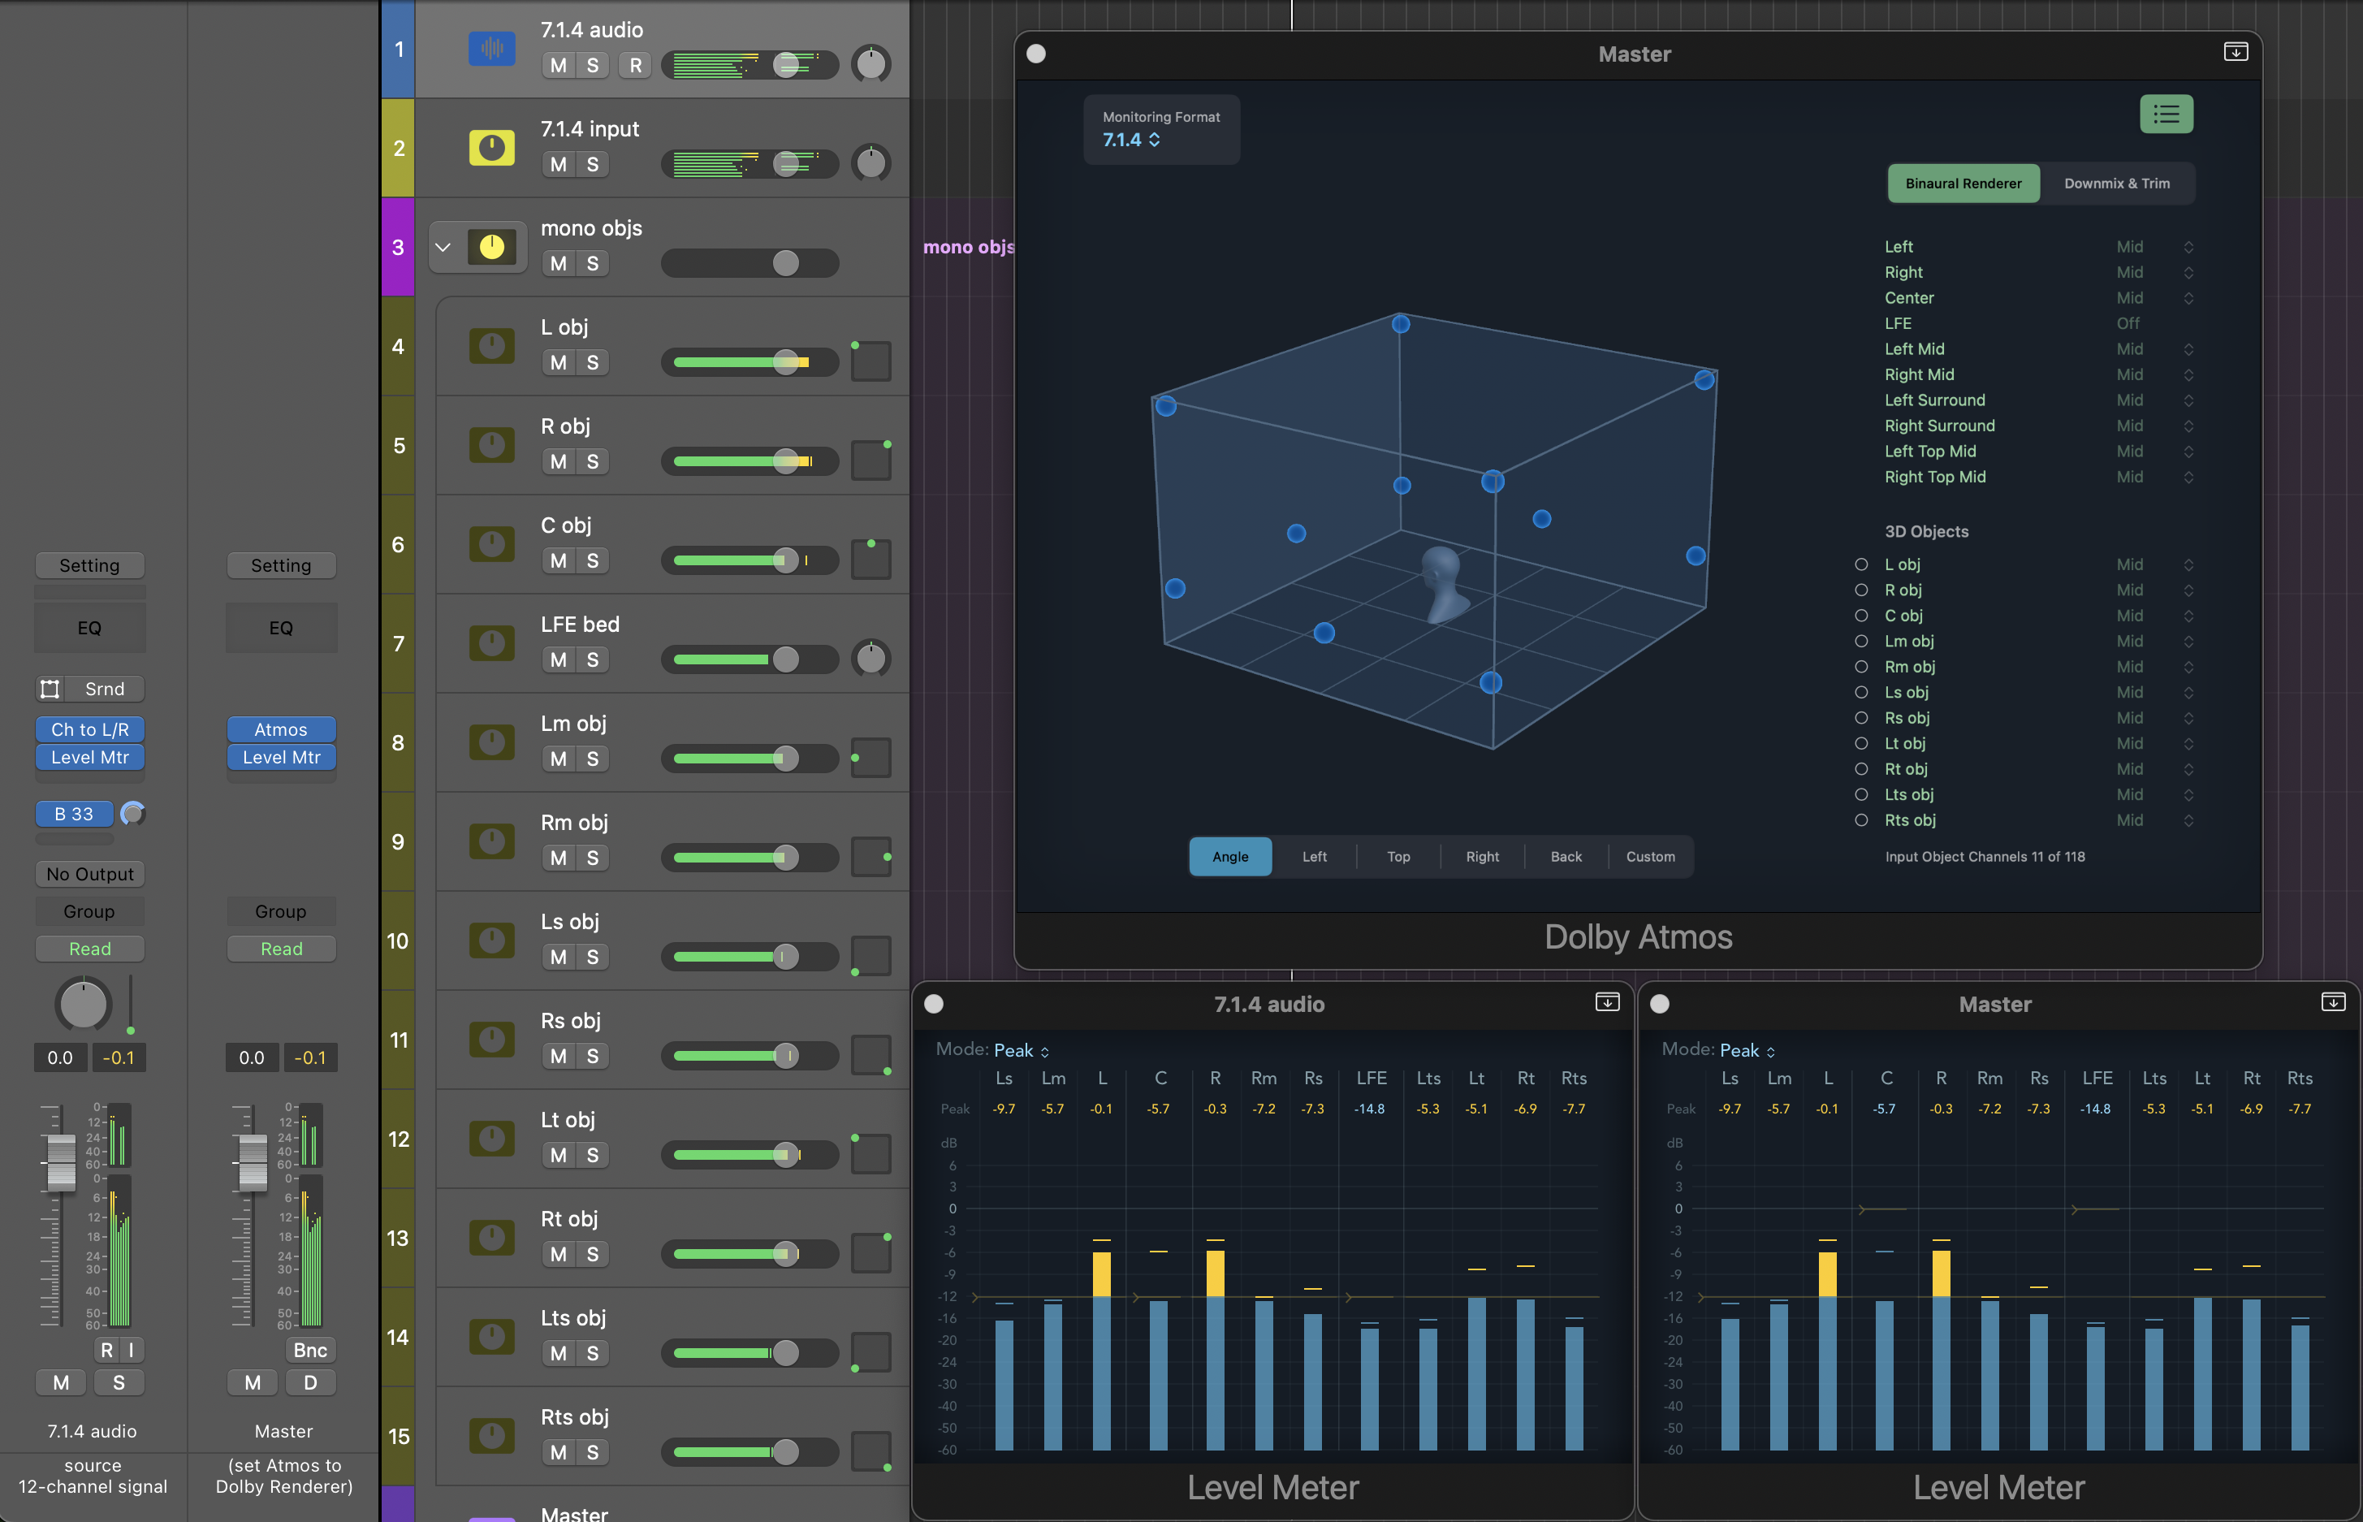This screenshot has width=2363, height=1522.
Task: Click the LFE bed track icon
Action: (x=492, y=643)
